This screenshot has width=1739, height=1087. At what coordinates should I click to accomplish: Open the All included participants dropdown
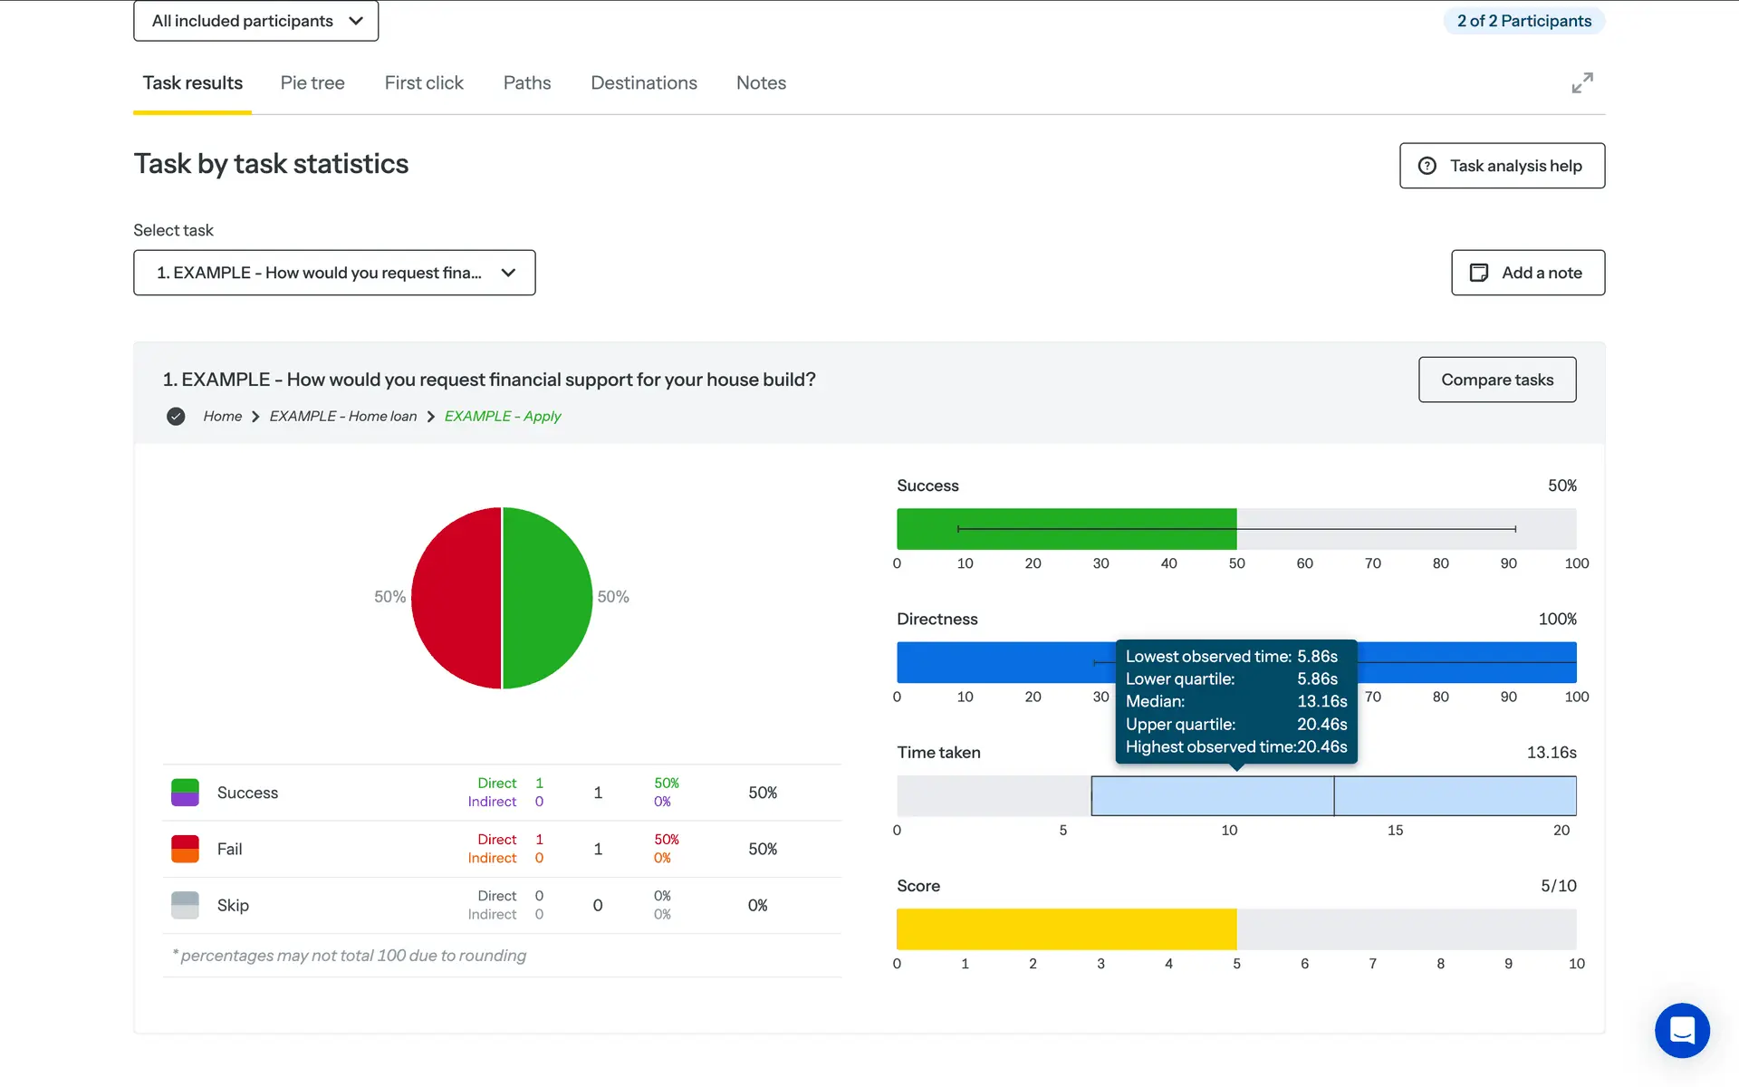tap(255, 21)
